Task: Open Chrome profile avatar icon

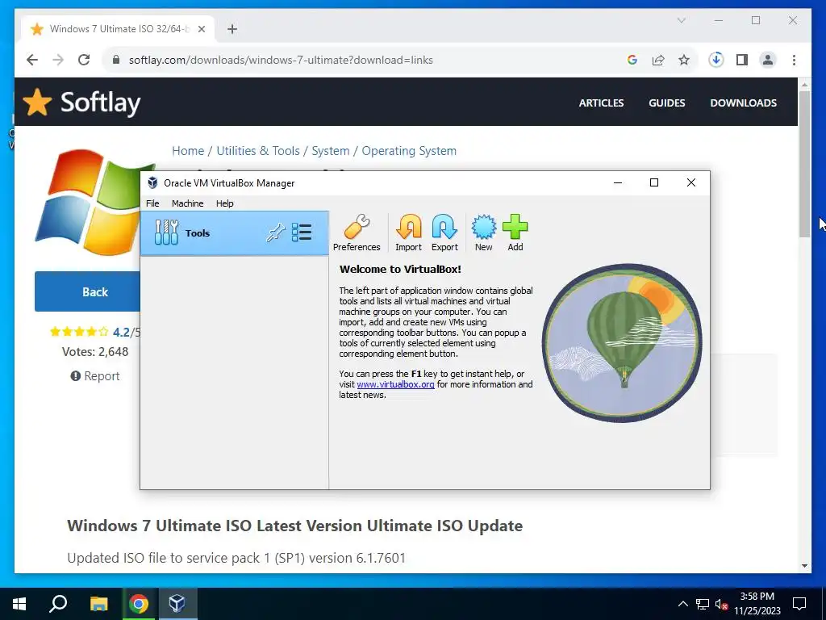Action: tap(768, 60)
